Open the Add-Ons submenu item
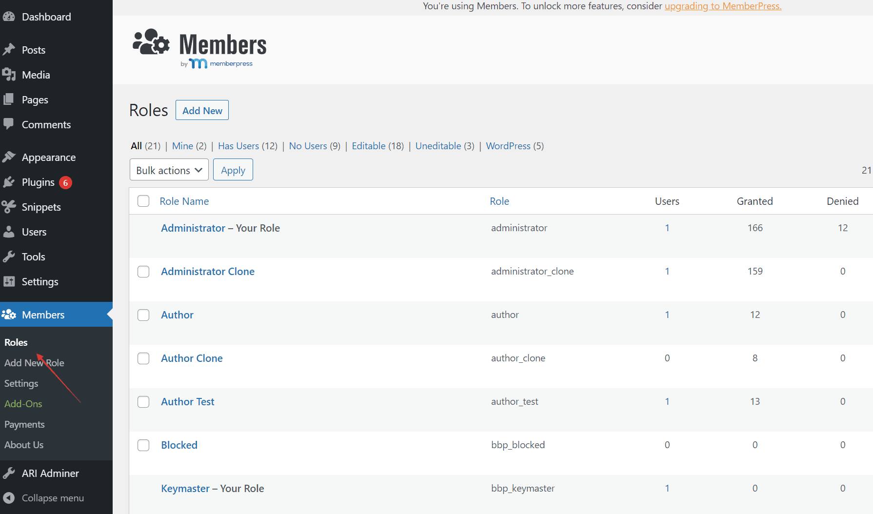This screenshot has width=873, height=514. [23, 404]
